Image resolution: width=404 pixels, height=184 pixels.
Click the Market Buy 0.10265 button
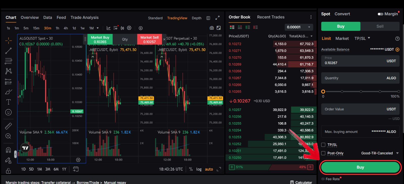click(x=100, y=39)
